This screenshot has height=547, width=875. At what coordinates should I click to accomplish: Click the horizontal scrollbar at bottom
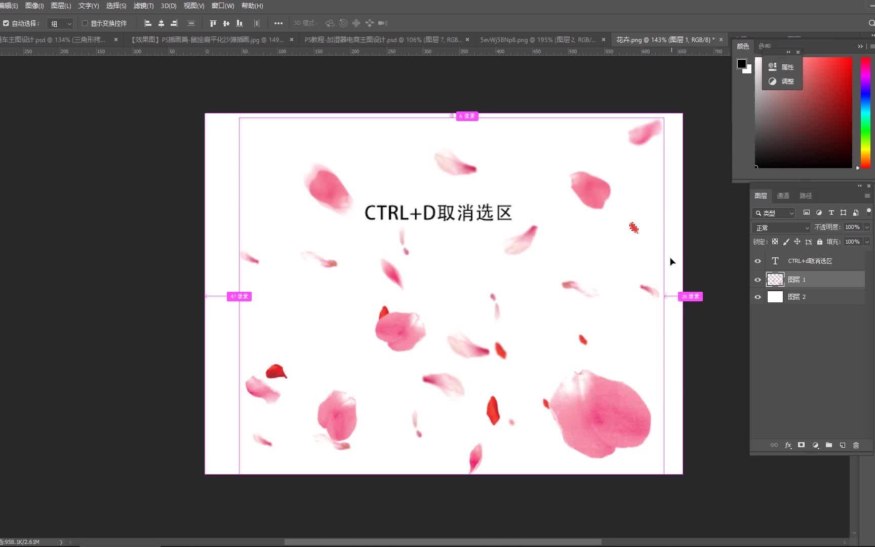pyautogui.click(x=443, y=542)
